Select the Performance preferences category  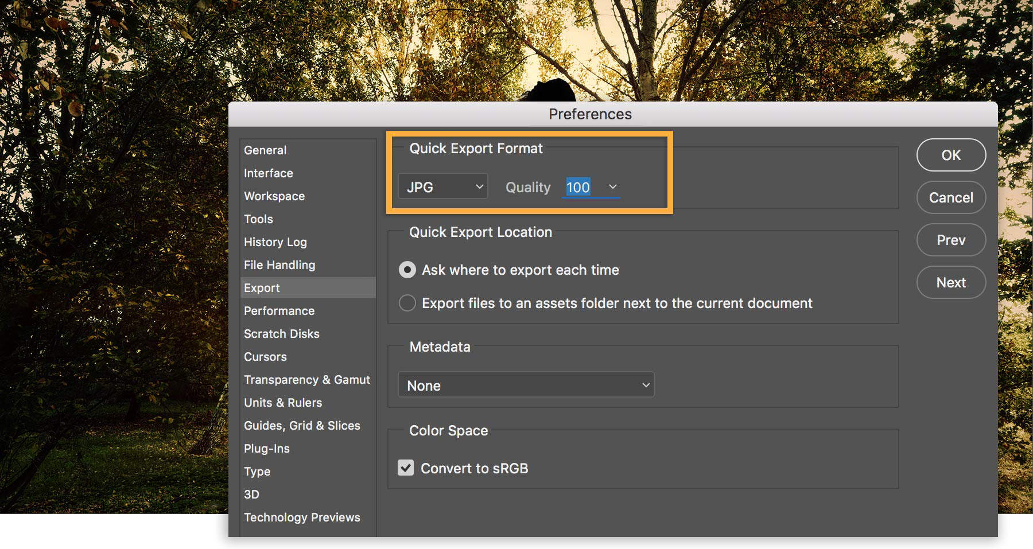click(279, 310)
